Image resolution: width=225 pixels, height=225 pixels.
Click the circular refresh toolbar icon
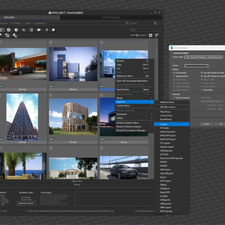point(46,30)
